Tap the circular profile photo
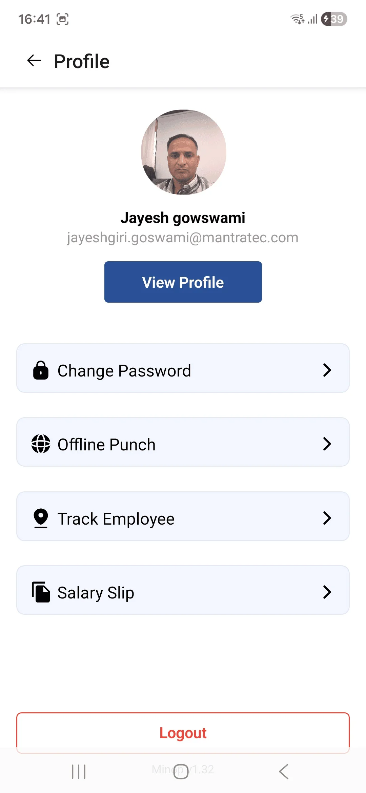366x793 pixels. 184,152
